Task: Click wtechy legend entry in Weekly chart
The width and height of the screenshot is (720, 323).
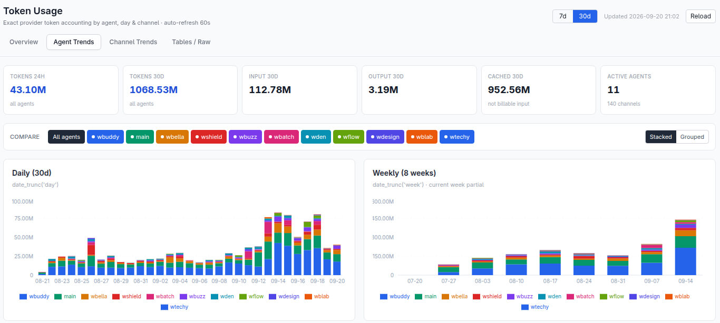Action: [x=535, y=307]
